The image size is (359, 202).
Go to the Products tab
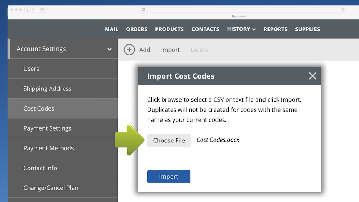[169, 29]
